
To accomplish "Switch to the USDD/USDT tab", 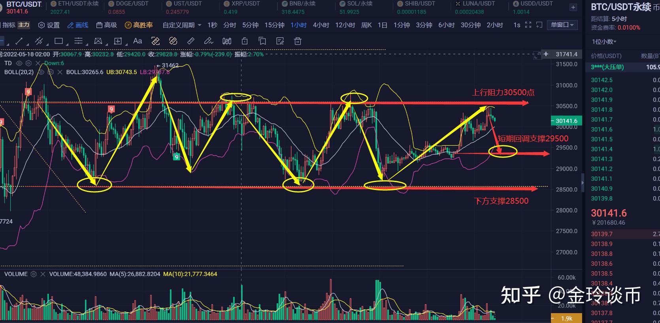I will [532, 8].
